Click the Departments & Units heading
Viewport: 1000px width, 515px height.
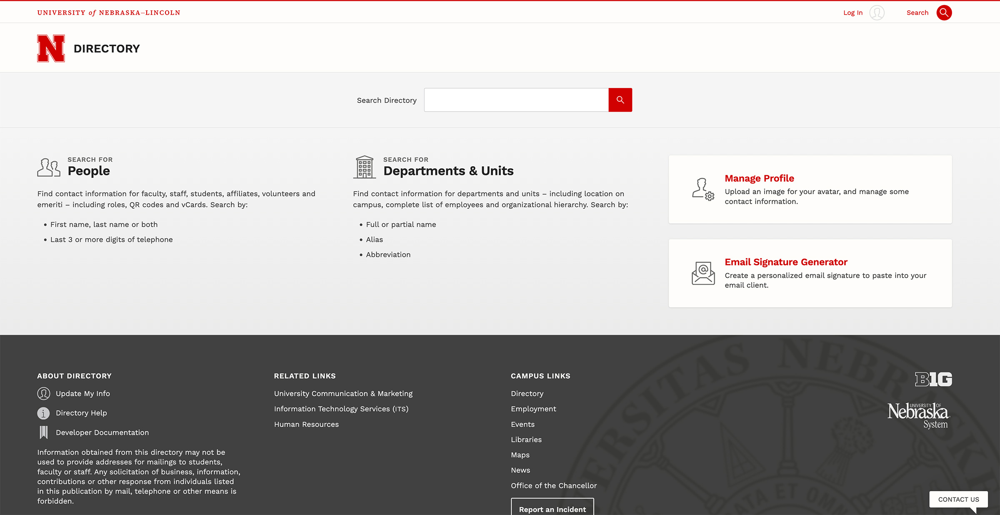point(448,171)
